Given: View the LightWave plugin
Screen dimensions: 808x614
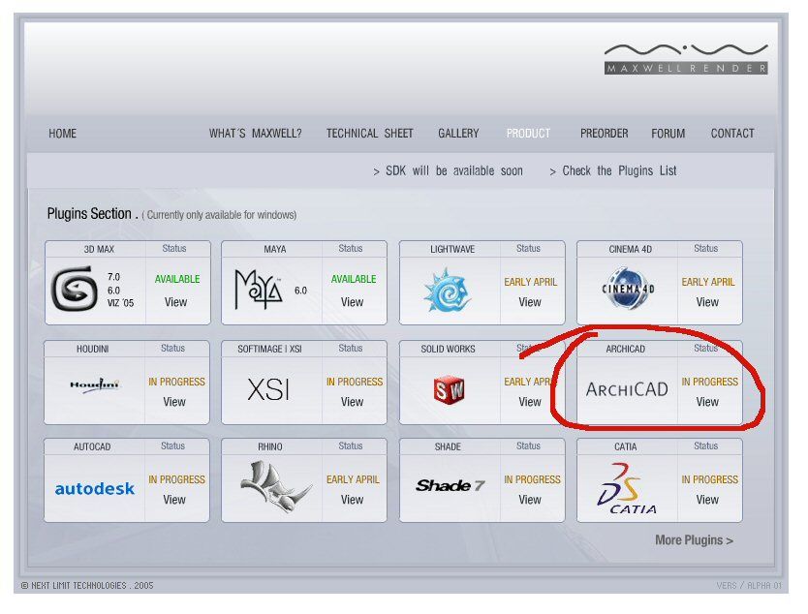Looking at the screenshot, I should click(530, 302).
